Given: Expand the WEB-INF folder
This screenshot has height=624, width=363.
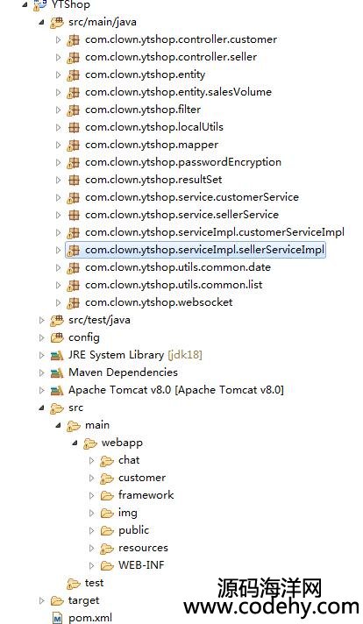Looking at the screenshot, I should click(x=91, y=565).
